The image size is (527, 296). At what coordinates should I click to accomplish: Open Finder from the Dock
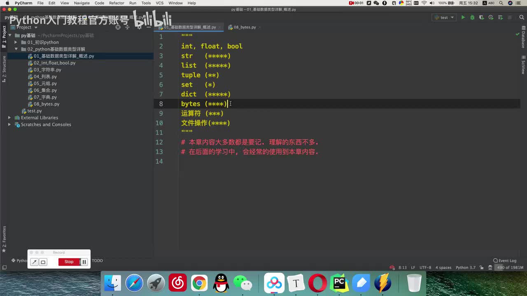113,283
